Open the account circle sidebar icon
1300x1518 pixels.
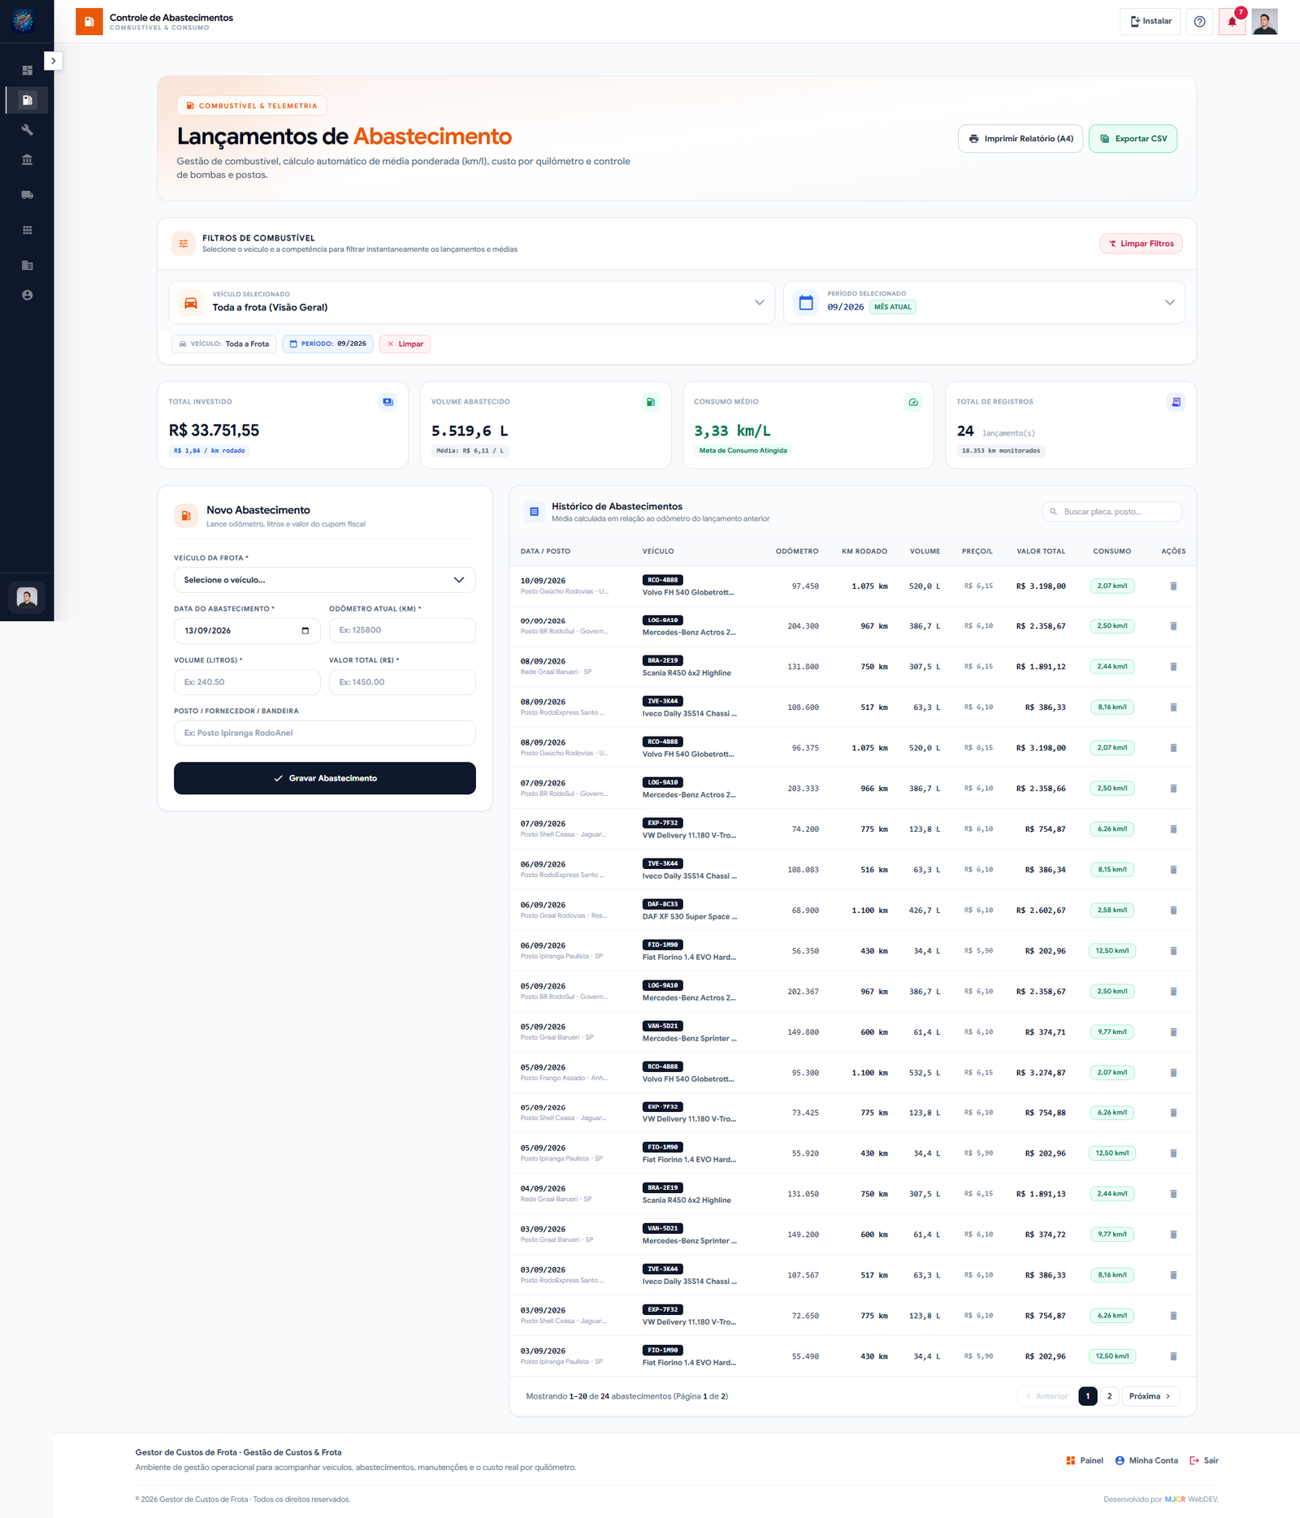coord(27,296)
